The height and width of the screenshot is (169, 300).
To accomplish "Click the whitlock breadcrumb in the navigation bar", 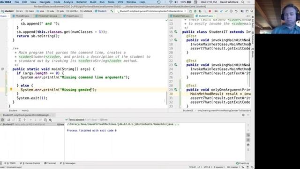I will pos(86,11).
